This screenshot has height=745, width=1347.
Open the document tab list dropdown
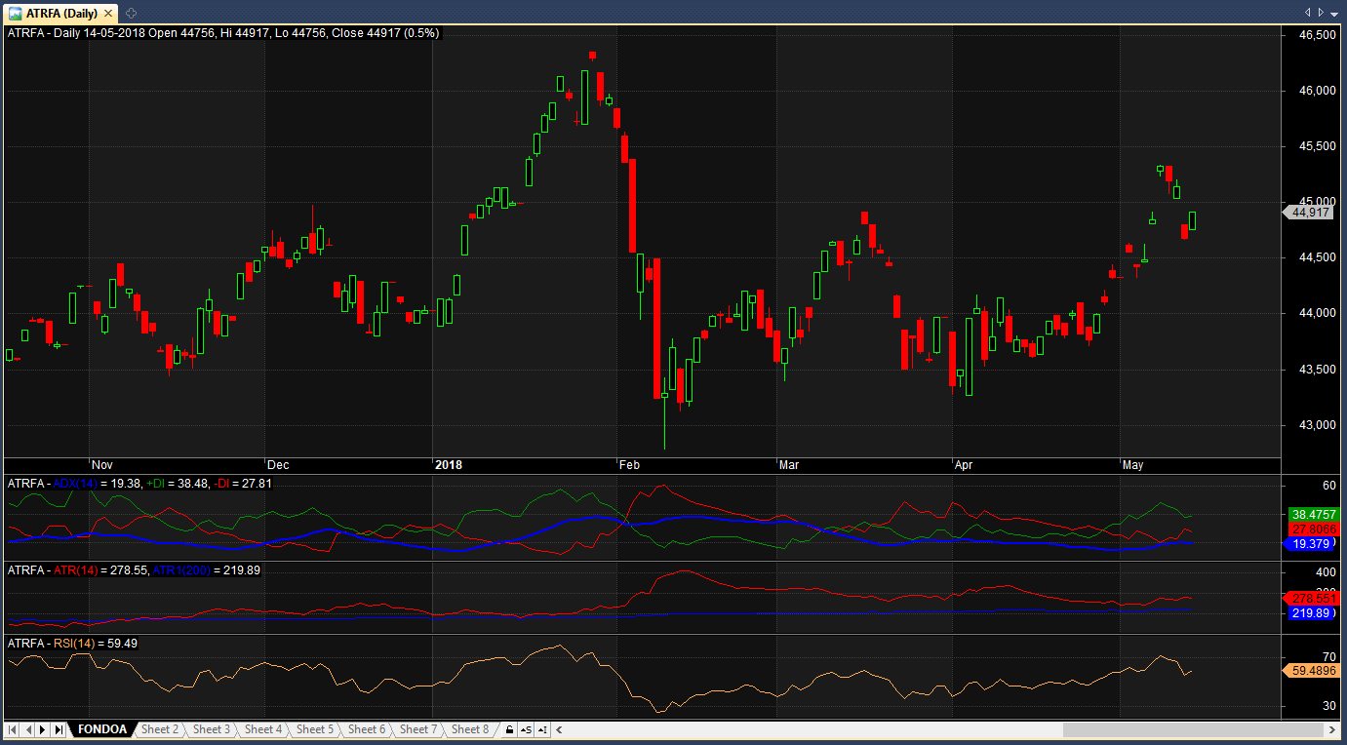coord(1333,13)
